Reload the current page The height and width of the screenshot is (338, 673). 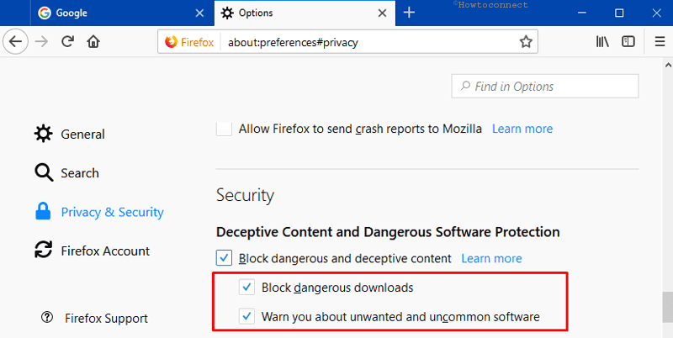(x=67, y=41)
